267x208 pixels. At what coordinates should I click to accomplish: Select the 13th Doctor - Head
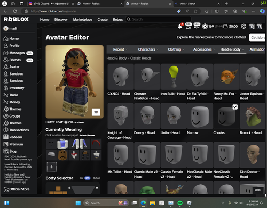[253, 155]
